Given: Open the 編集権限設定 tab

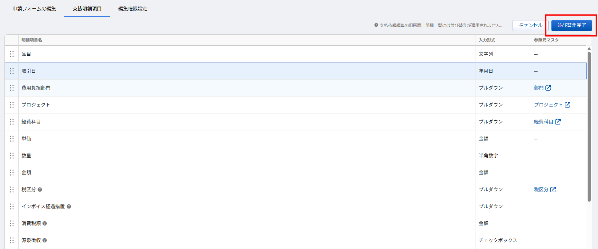Looking at the screenshot, I should tap(133, 9).
